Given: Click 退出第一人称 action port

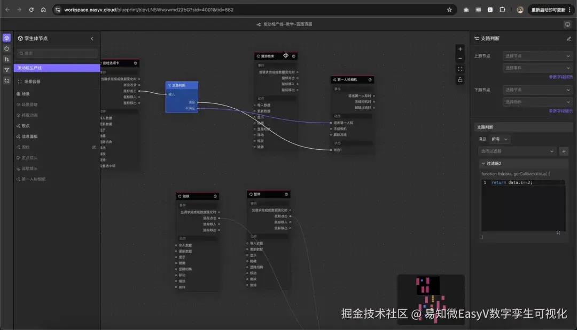Looking at the screenshot, I should (x=331, y=123).
